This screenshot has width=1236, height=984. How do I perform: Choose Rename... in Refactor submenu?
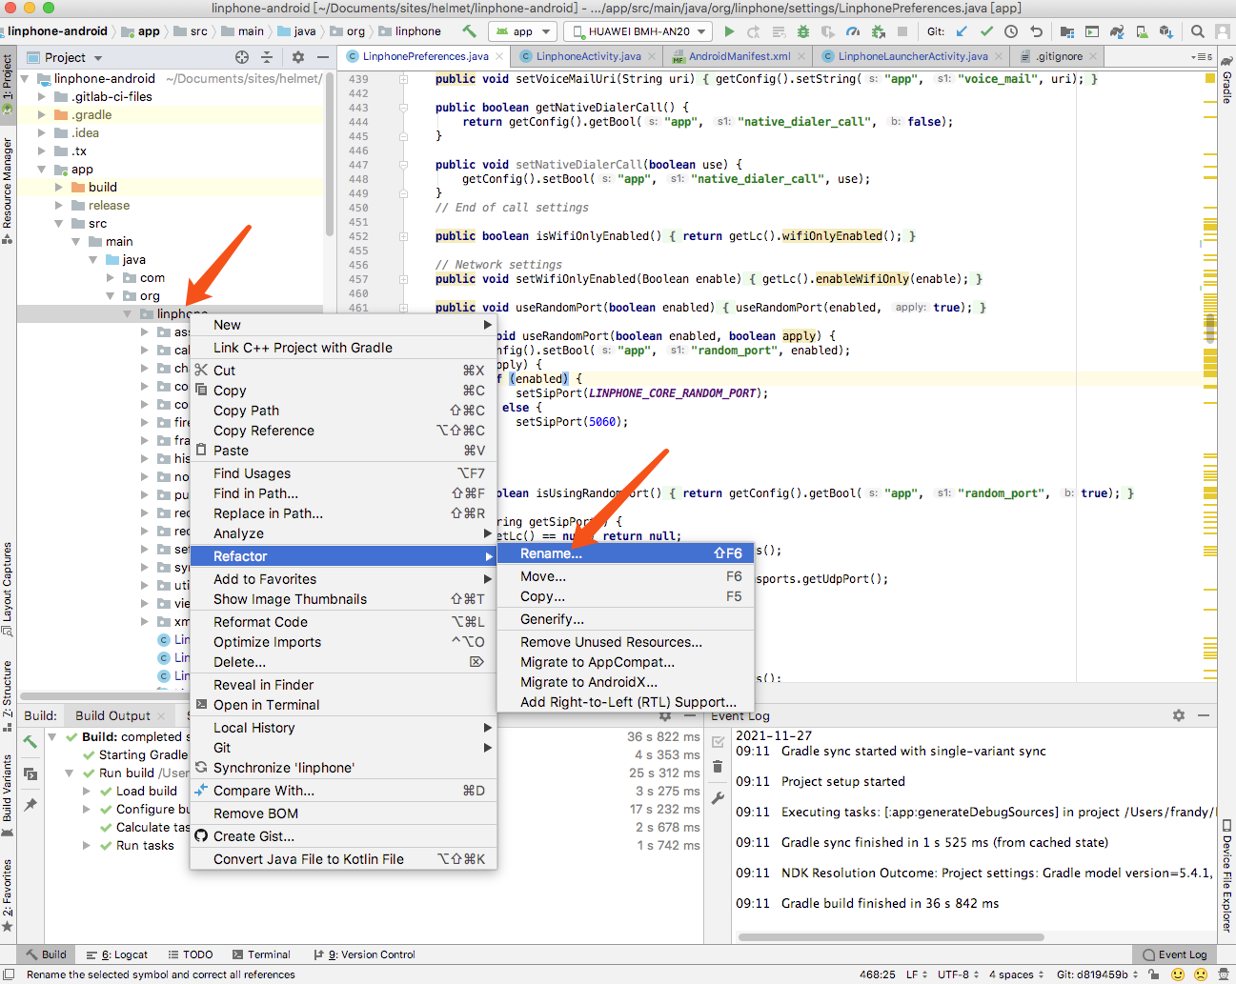625,553
